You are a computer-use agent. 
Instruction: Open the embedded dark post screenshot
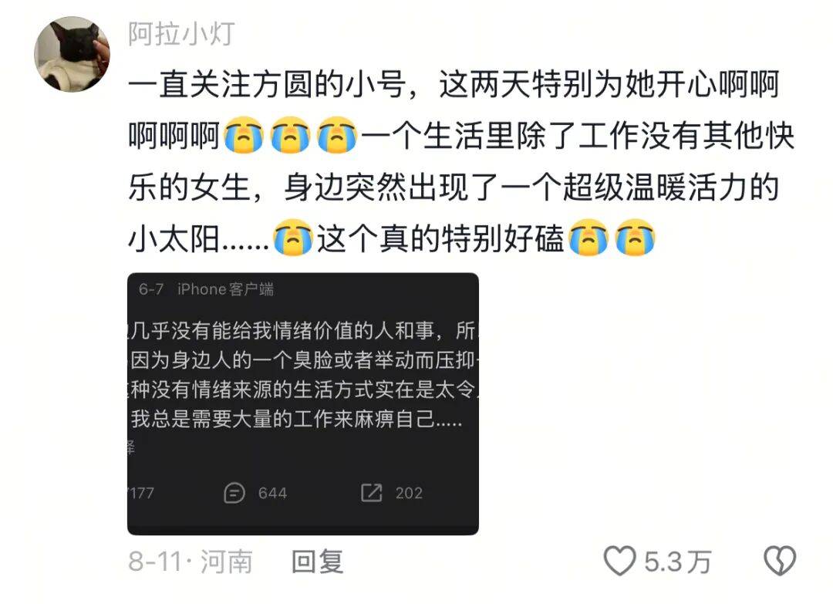pyautogui.click(x=303, y=403)
